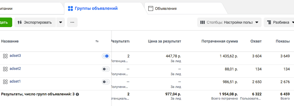The height and width of the screenshot is (106, 294).
Task: Click the total 1 954,08 р. spent
Action: tap(229, 94)
